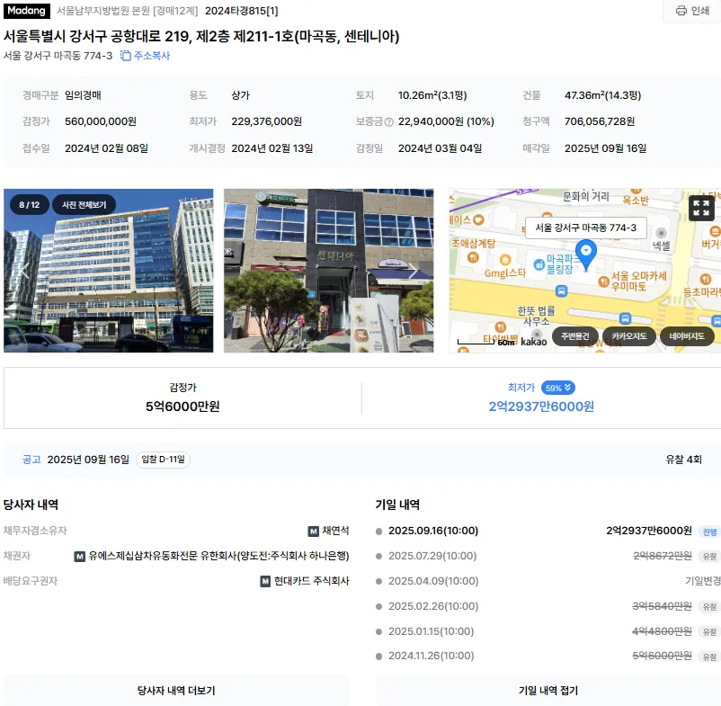Viewport: 721px width, 706px height.
Task: Select 2025.04.09(10:00) schedule entry
Action: click(433, 581)
